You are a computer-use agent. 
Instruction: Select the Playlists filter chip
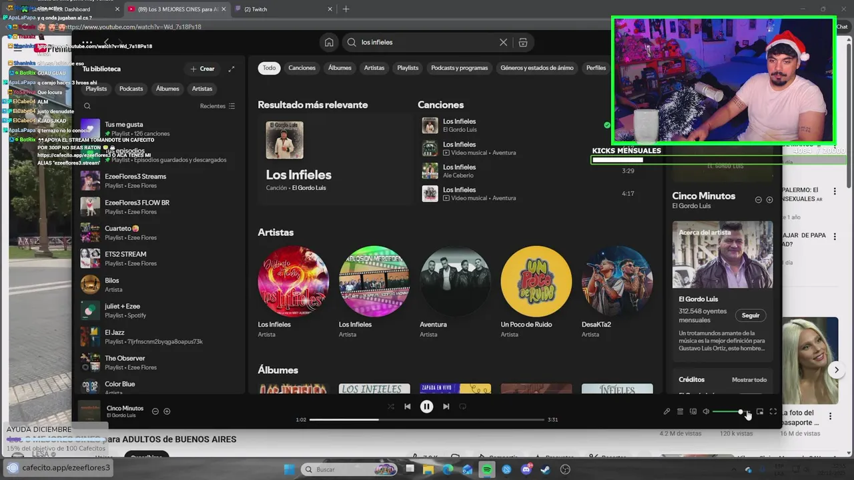point(408,68)
